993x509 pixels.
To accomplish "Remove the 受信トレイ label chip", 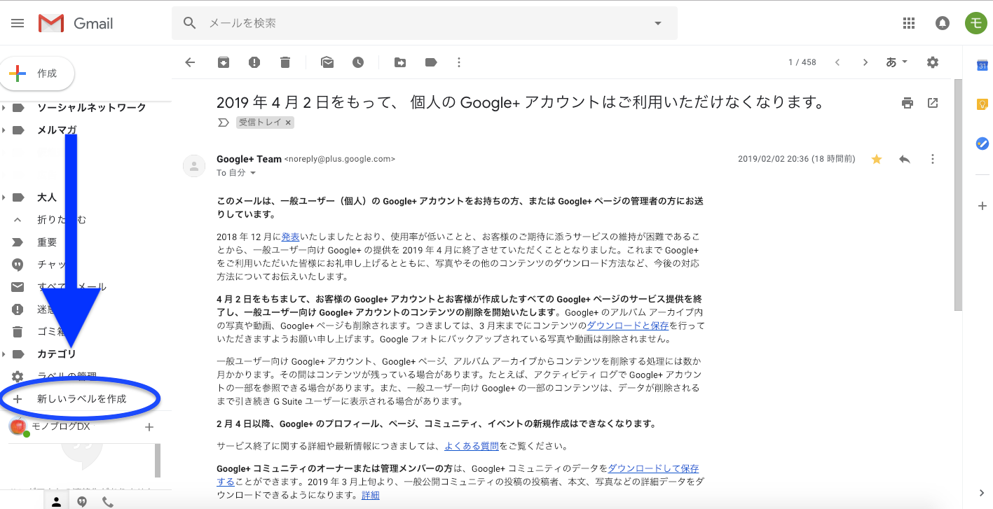I will [288, 123].
